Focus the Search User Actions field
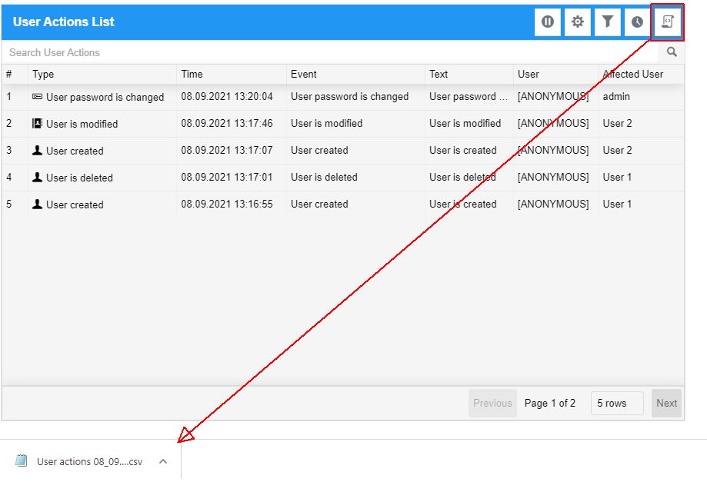Viewport: 707px width, 482px height. click(329, 52)
